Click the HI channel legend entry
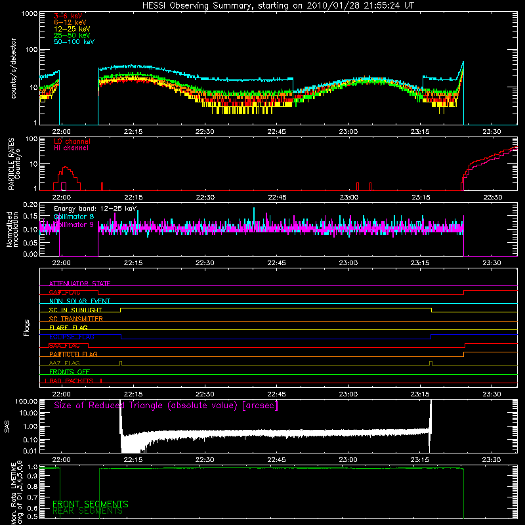 72,148
